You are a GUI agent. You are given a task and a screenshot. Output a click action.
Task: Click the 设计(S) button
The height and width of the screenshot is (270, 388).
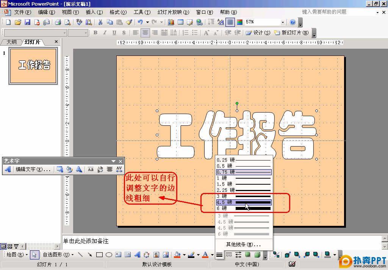[x=258, y=32]
